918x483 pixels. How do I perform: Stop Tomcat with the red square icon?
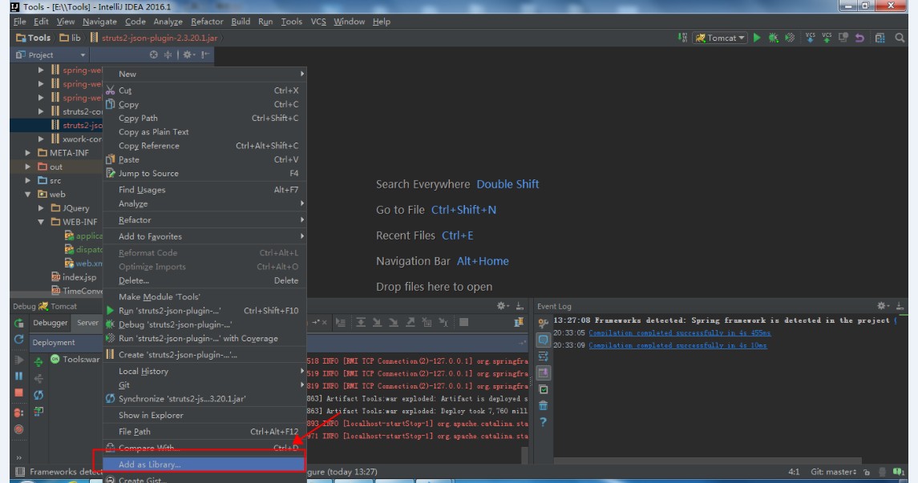pyautogui.click(x=18, y=393)
